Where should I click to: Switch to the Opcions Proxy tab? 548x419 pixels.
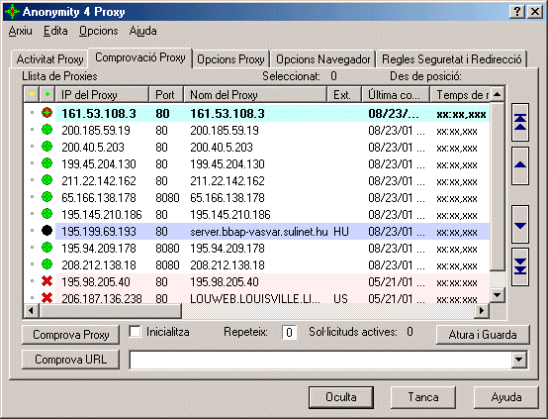pos(230,59)
